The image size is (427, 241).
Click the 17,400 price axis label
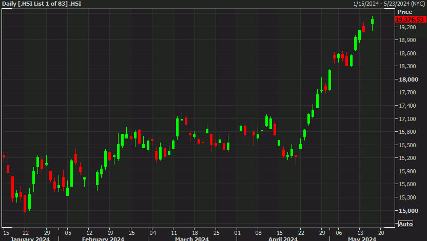pyautogui.click(x=407, y=106)
